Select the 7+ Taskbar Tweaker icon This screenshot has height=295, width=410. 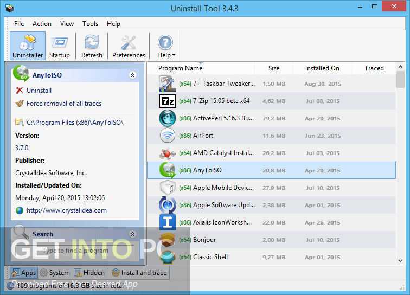point(167,84)
